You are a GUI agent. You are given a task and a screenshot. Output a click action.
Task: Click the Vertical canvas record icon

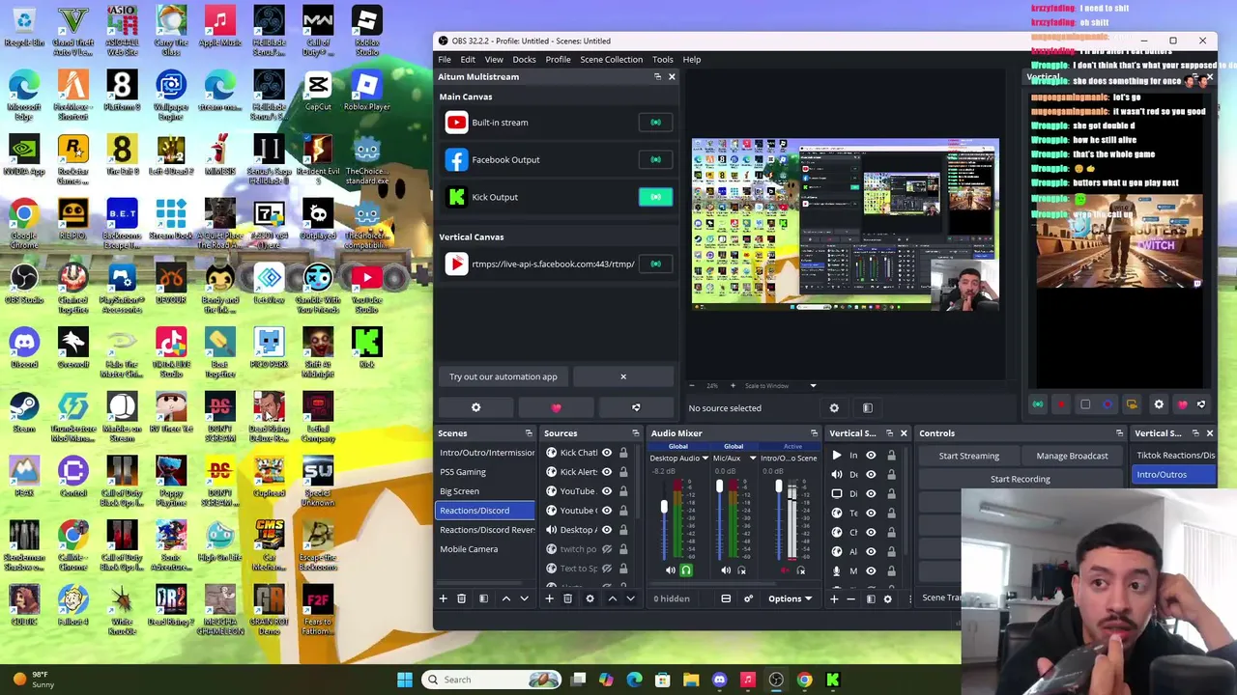(1060, 404)
